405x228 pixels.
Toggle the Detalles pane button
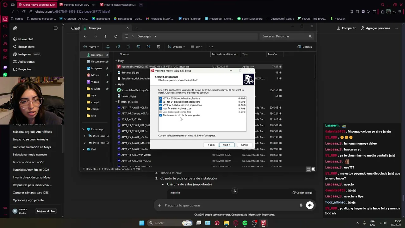coord(305,47)
